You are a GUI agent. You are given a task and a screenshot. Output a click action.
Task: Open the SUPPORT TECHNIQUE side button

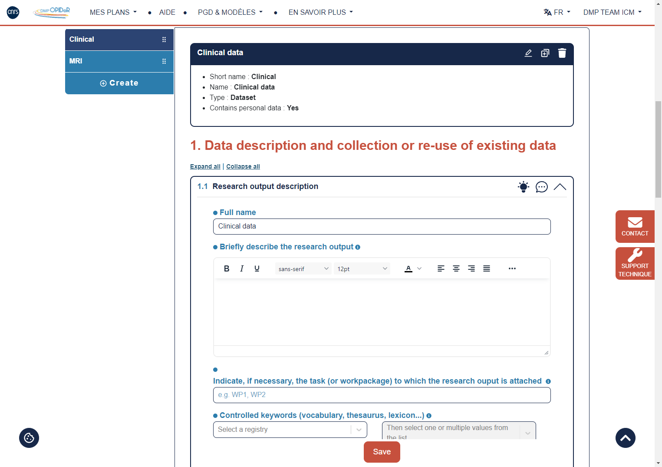coord(635,263)
